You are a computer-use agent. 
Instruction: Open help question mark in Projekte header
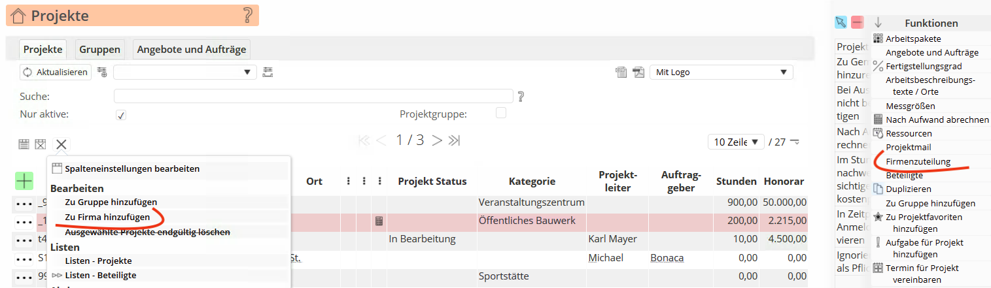247,16
